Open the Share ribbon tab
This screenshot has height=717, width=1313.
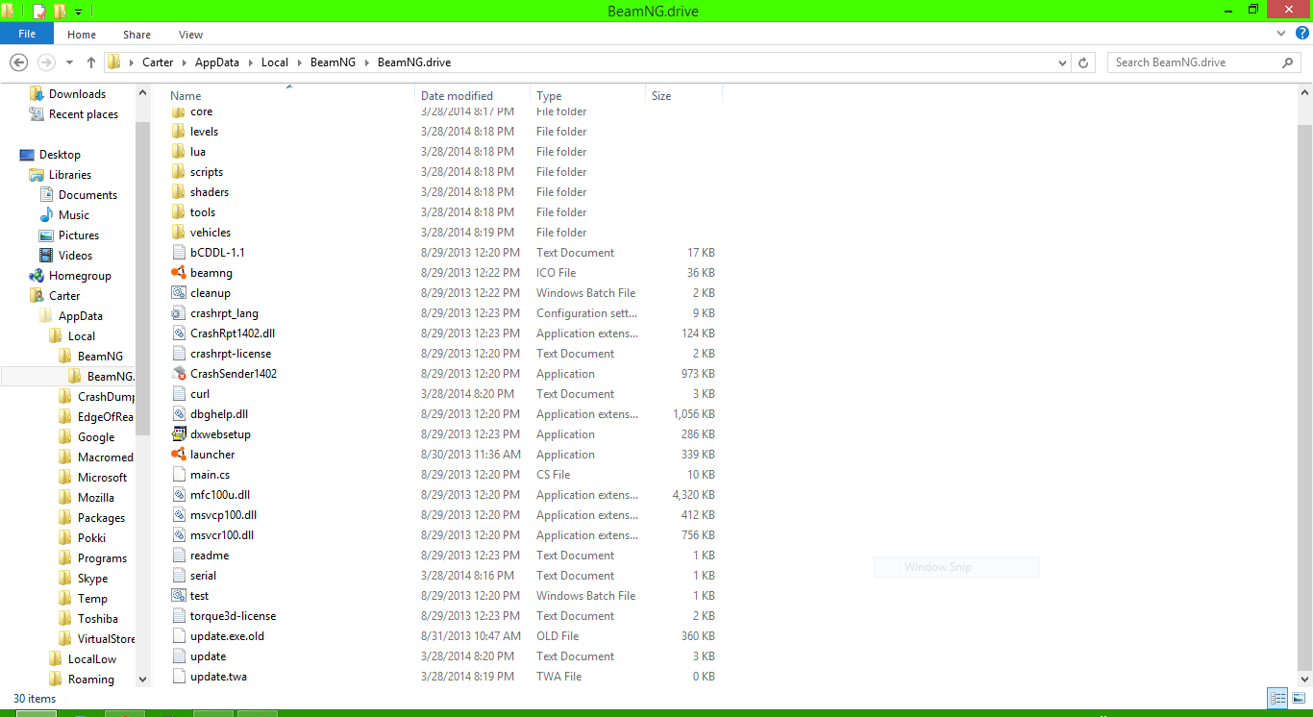[136, 35]
